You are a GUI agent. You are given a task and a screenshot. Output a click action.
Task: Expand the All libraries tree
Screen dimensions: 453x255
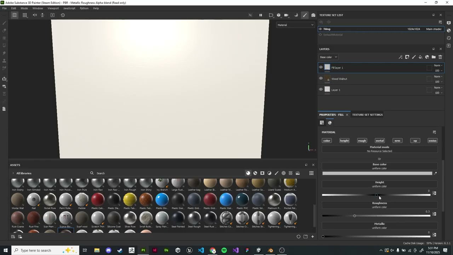13,173
